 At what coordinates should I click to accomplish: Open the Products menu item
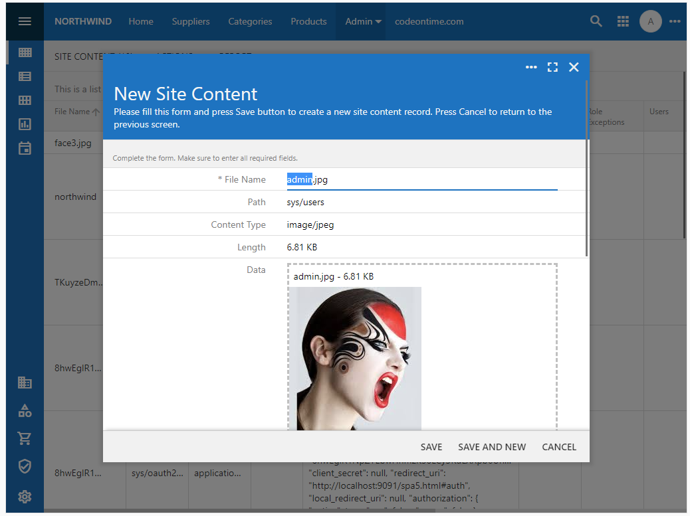[x=308, y=21]
